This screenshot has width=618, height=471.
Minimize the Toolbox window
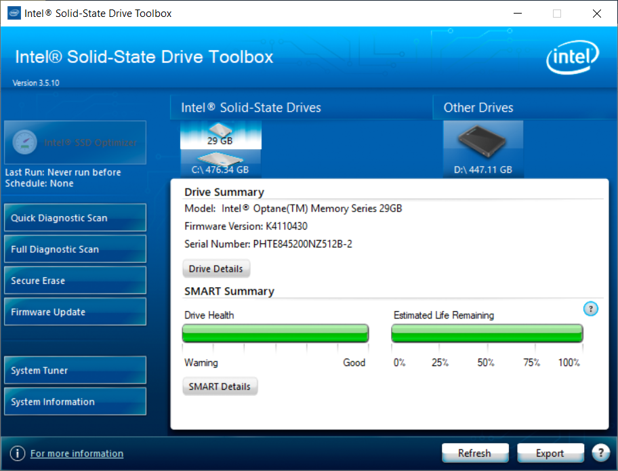[x=518, y=14]
